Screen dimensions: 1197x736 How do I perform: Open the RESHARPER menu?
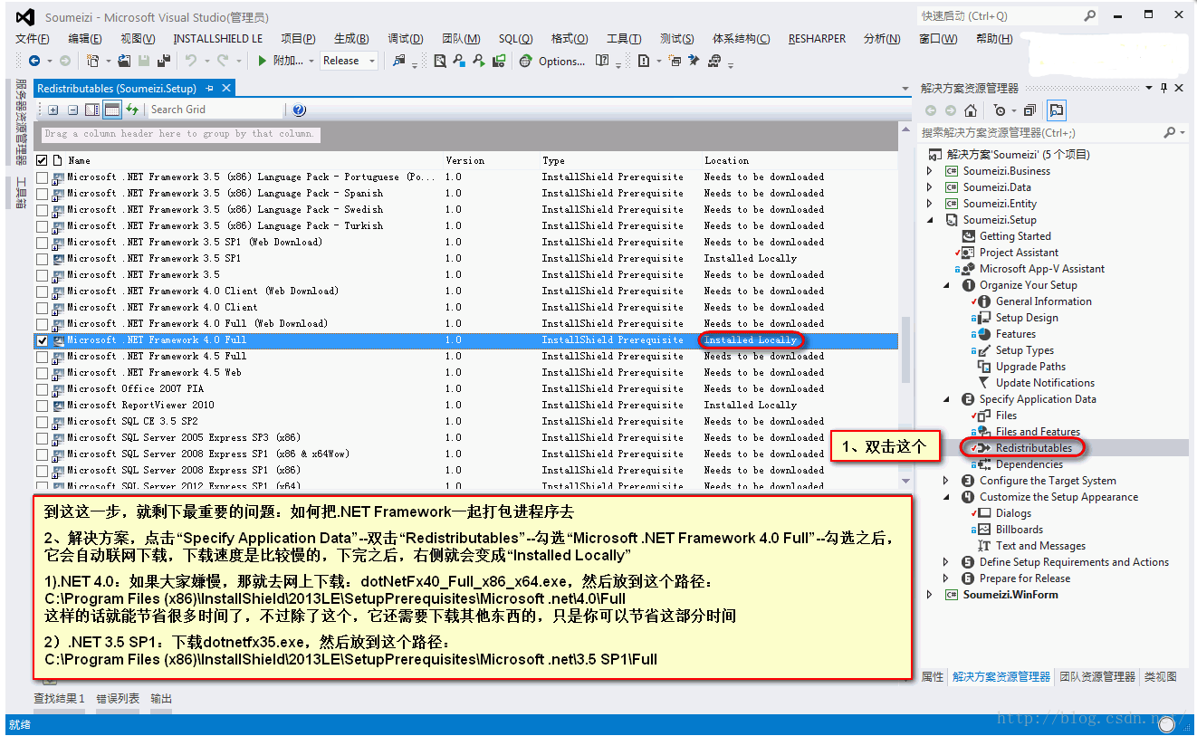(817, 39)
